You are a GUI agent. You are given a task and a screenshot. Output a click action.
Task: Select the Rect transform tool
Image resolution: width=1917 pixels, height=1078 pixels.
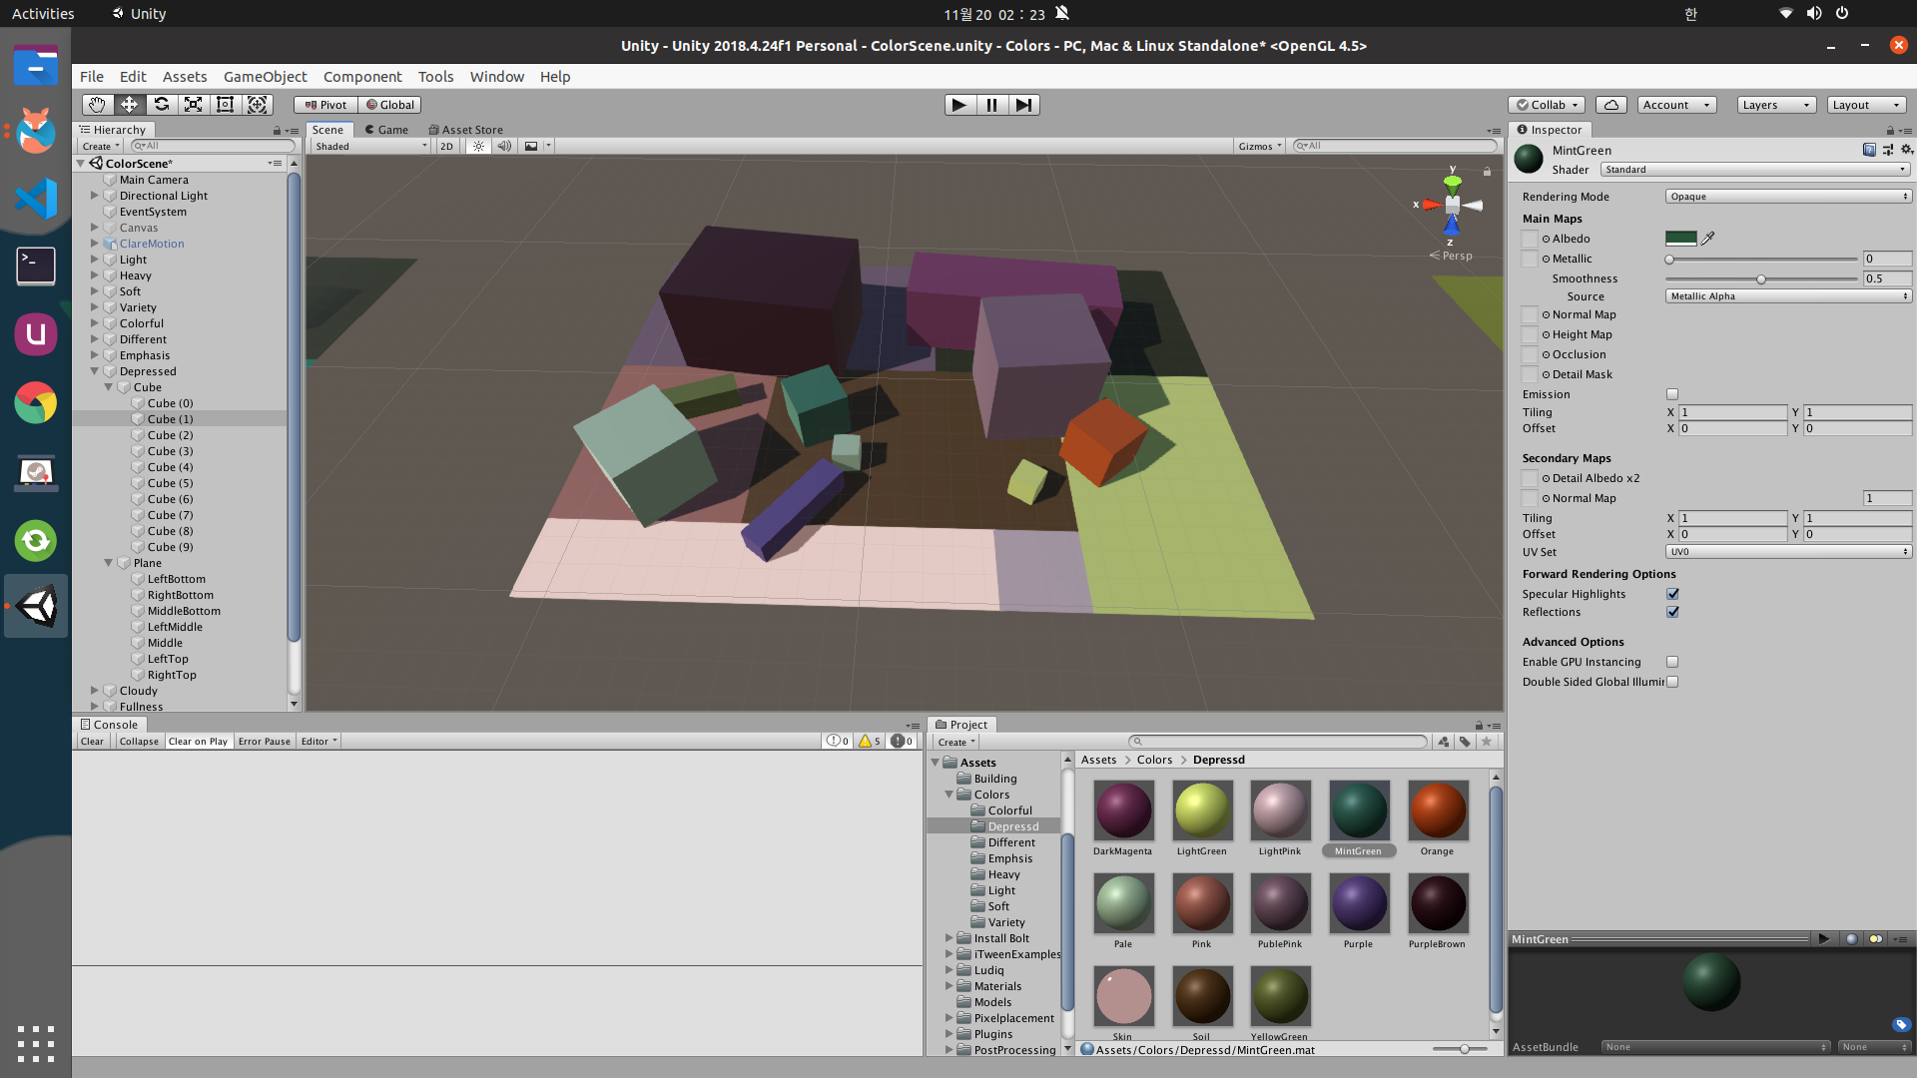click(x=225, y=105)
